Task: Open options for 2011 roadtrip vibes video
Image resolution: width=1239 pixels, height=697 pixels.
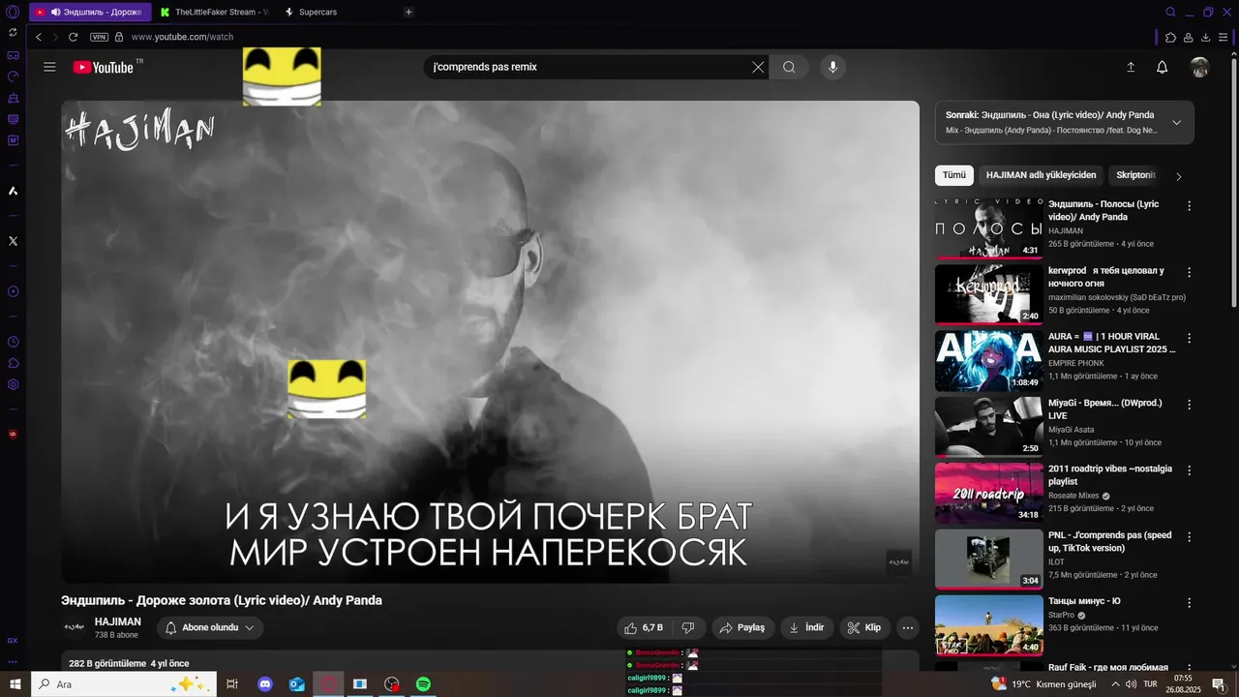Action: click(1189, 470)
